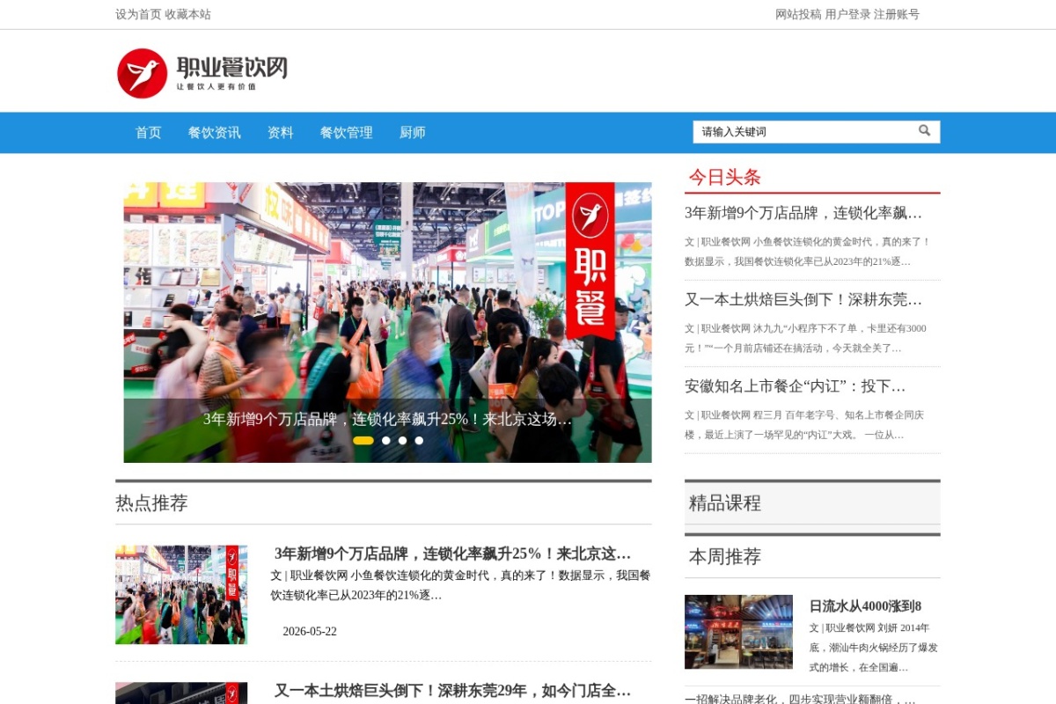Click the 注册账号 link
This screenshot has height=704, width=1056.
pyautogui.click(x=897, y=14)
